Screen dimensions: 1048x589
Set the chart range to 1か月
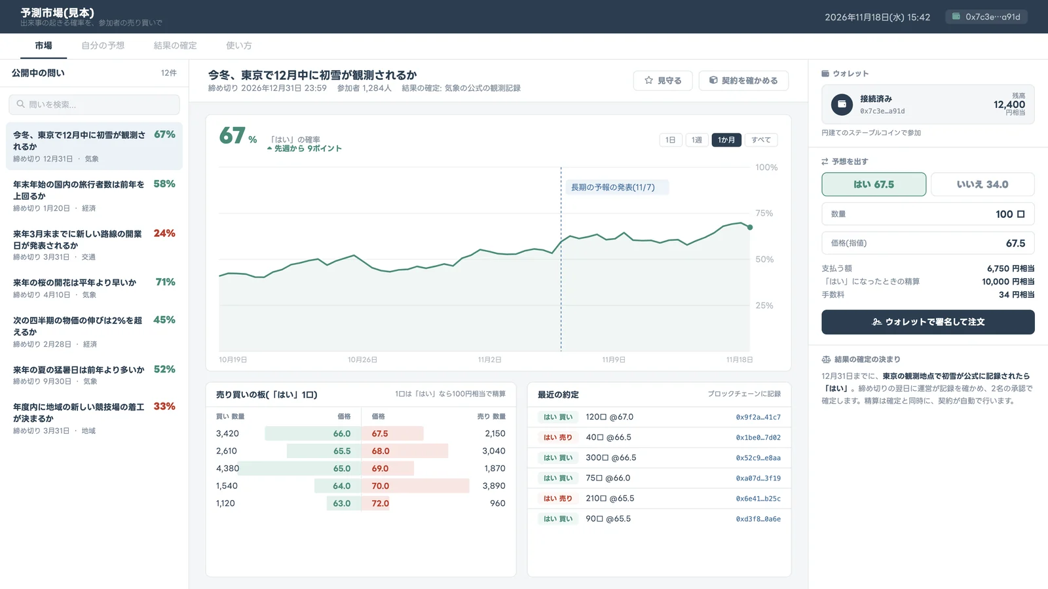pos(726,140)
